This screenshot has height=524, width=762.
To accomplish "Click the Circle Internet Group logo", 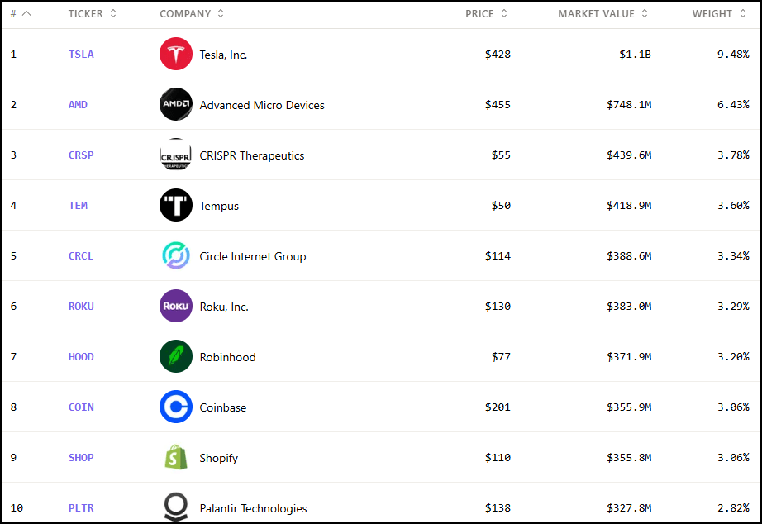I will coord(176,255).
